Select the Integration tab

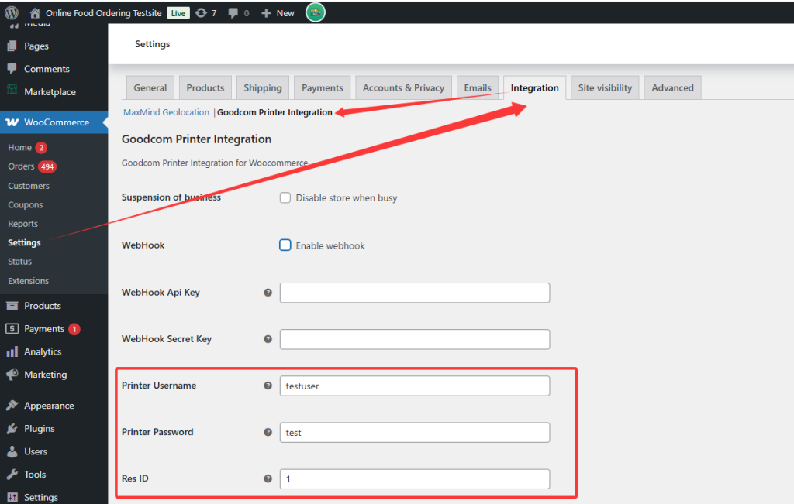pyautogui.click(x=534, y=88)
